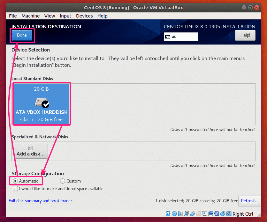Viewport: 267px width, 222px height.
Task: Click the Specialized & Network Disks label
Action: point(40,137)
